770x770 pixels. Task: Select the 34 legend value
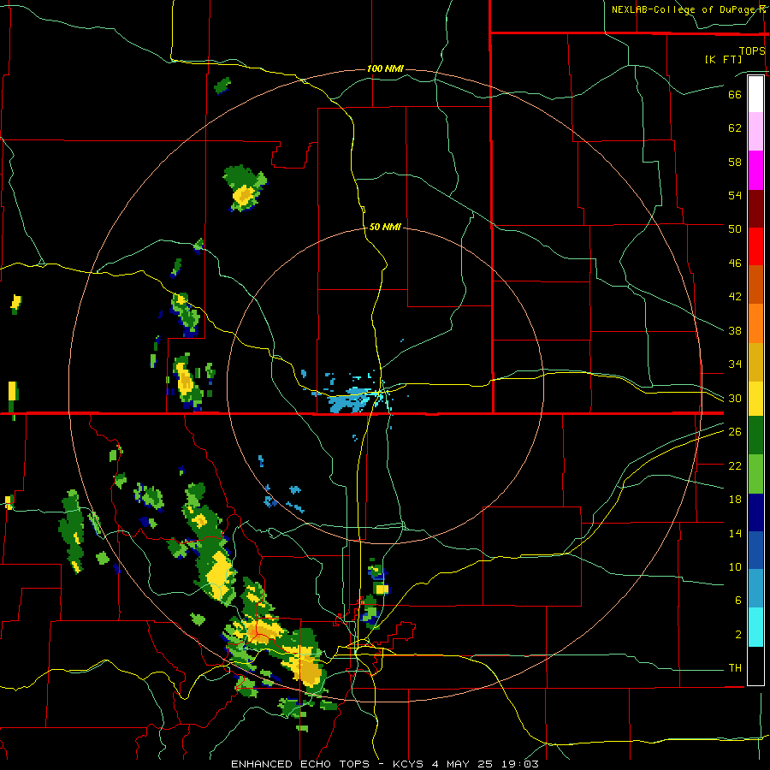tap(735, 364)
